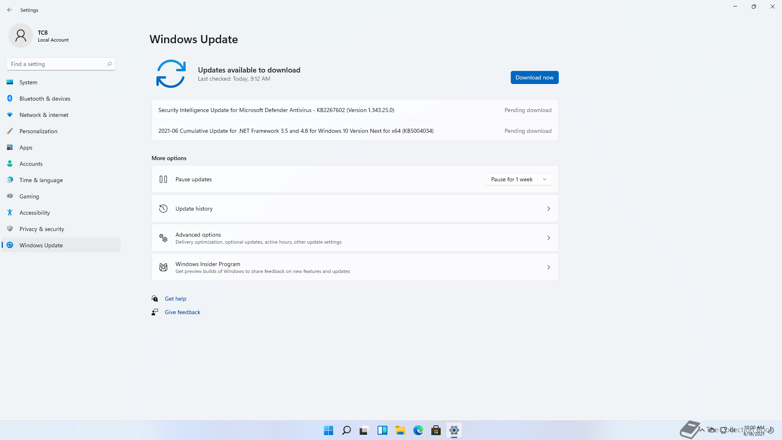Click the Update history clock icon

pos(163,209)
